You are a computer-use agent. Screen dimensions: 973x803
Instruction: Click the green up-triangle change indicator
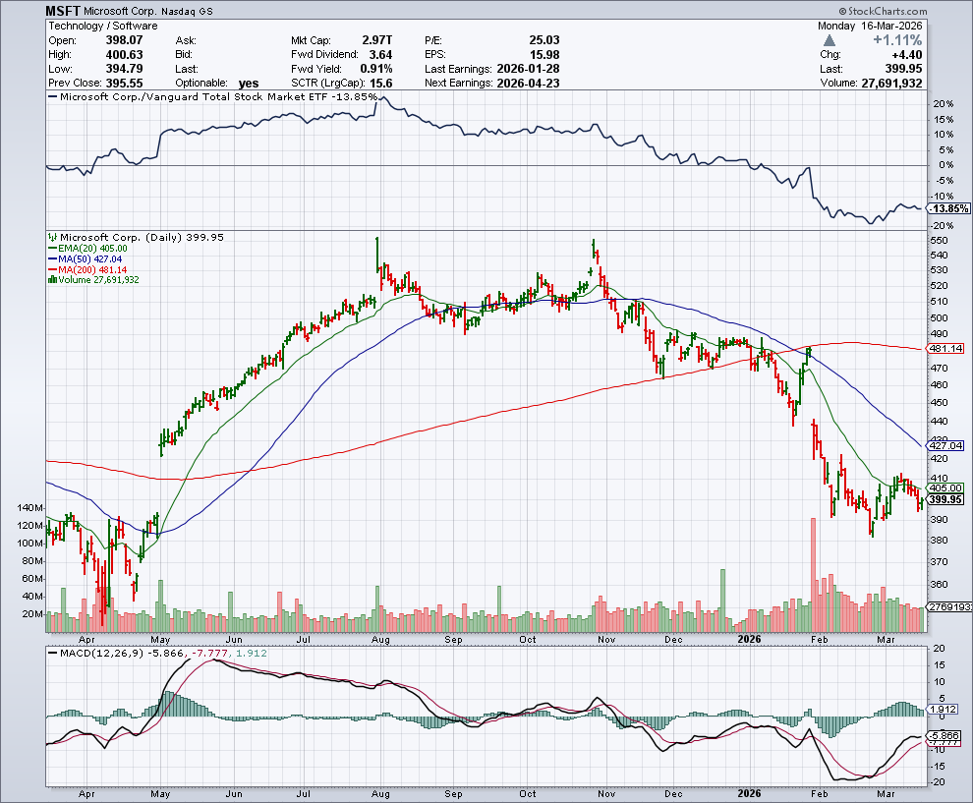[x=830, y=40]
